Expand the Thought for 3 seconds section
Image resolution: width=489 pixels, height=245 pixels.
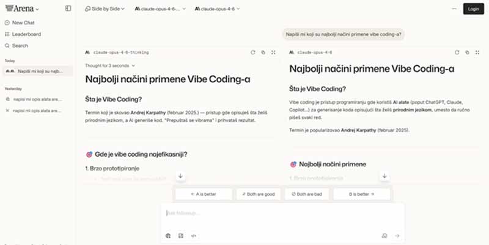click(x=110, y=65)
